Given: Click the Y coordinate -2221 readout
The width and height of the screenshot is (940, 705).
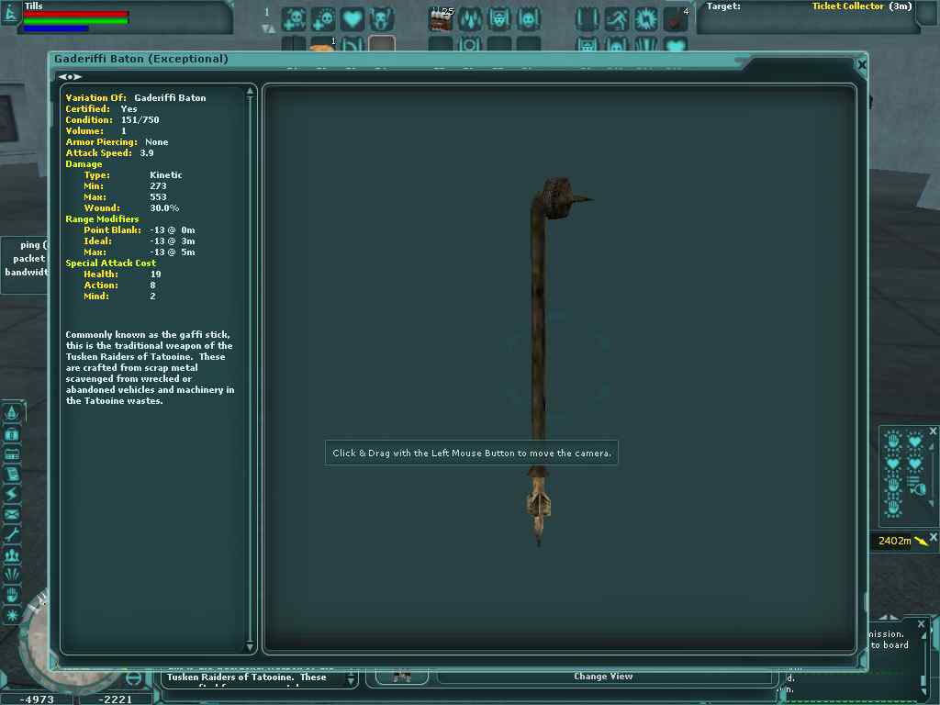Looking at the screenshot, I should pyautogui.click(x=115, y=699).
